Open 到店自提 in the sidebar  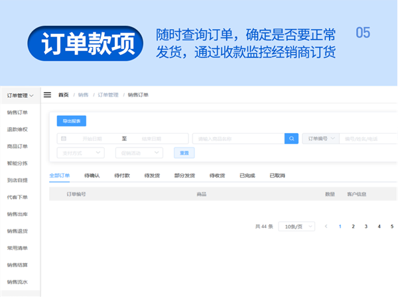tap(17, 181)
